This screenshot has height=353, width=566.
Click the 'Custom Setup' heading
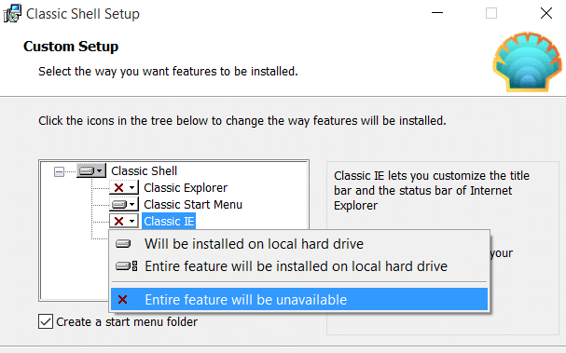click(x=71, y=47)
